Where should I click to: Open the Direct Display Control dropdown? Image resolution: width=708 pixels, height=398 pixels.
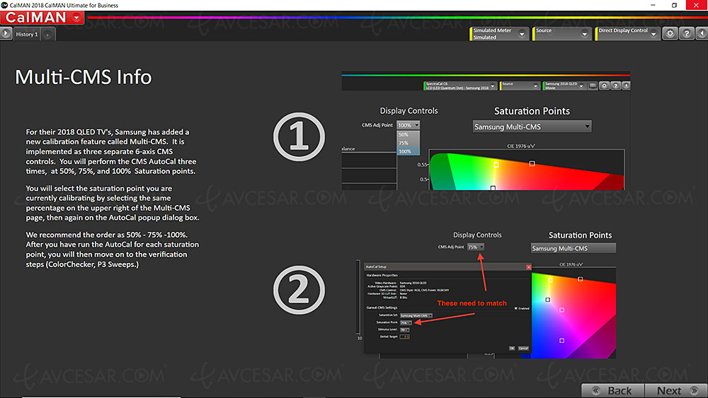(x=627, y=34)
